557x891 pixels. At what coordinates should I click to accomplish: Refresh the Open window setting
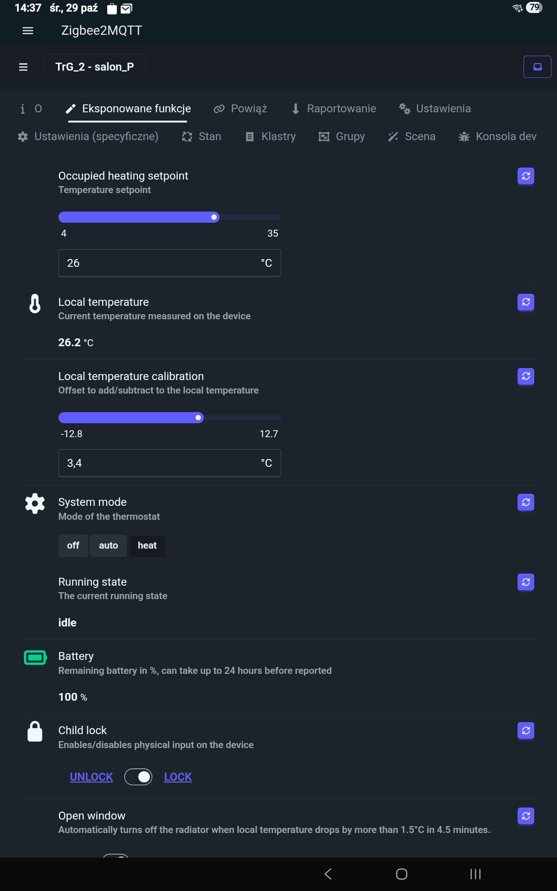coord(525,816)
